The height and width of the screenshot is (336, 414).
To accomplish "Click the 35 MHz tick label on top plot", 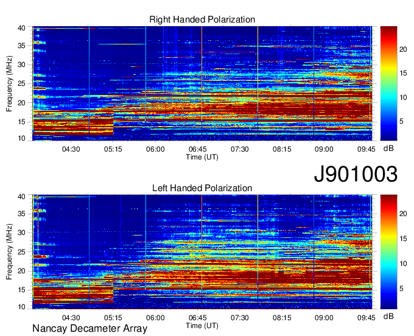I will [21, 46].
